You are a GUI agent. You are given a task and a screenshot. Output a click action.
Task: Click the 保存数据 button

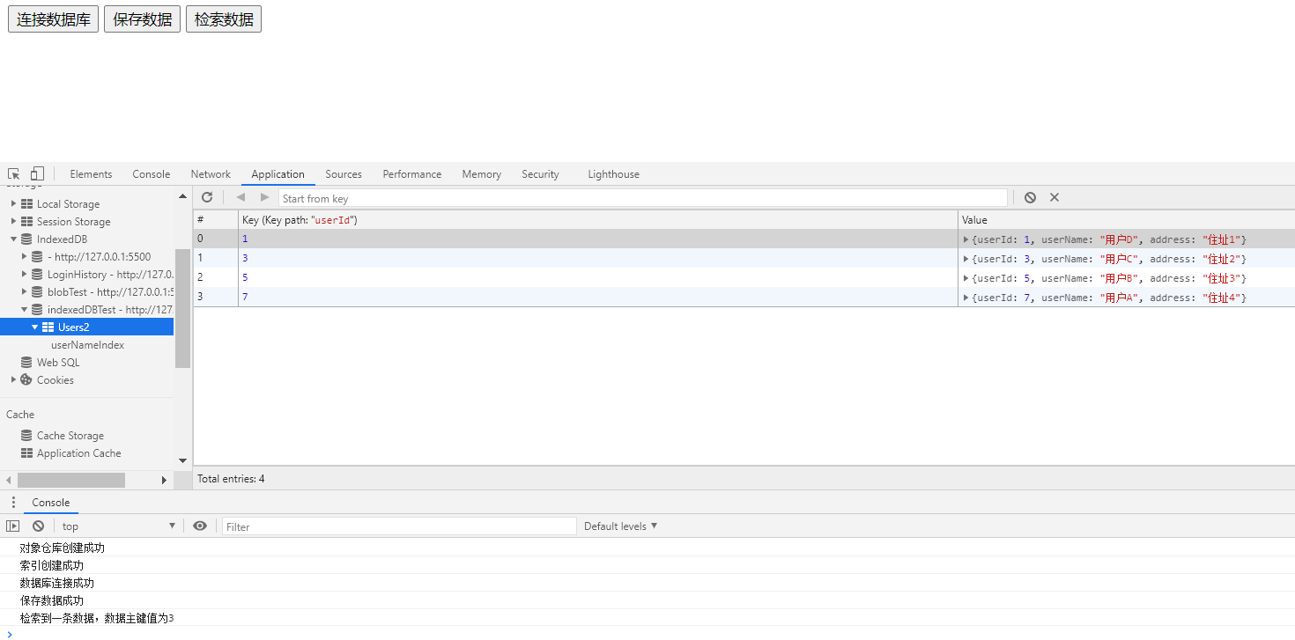142,19
